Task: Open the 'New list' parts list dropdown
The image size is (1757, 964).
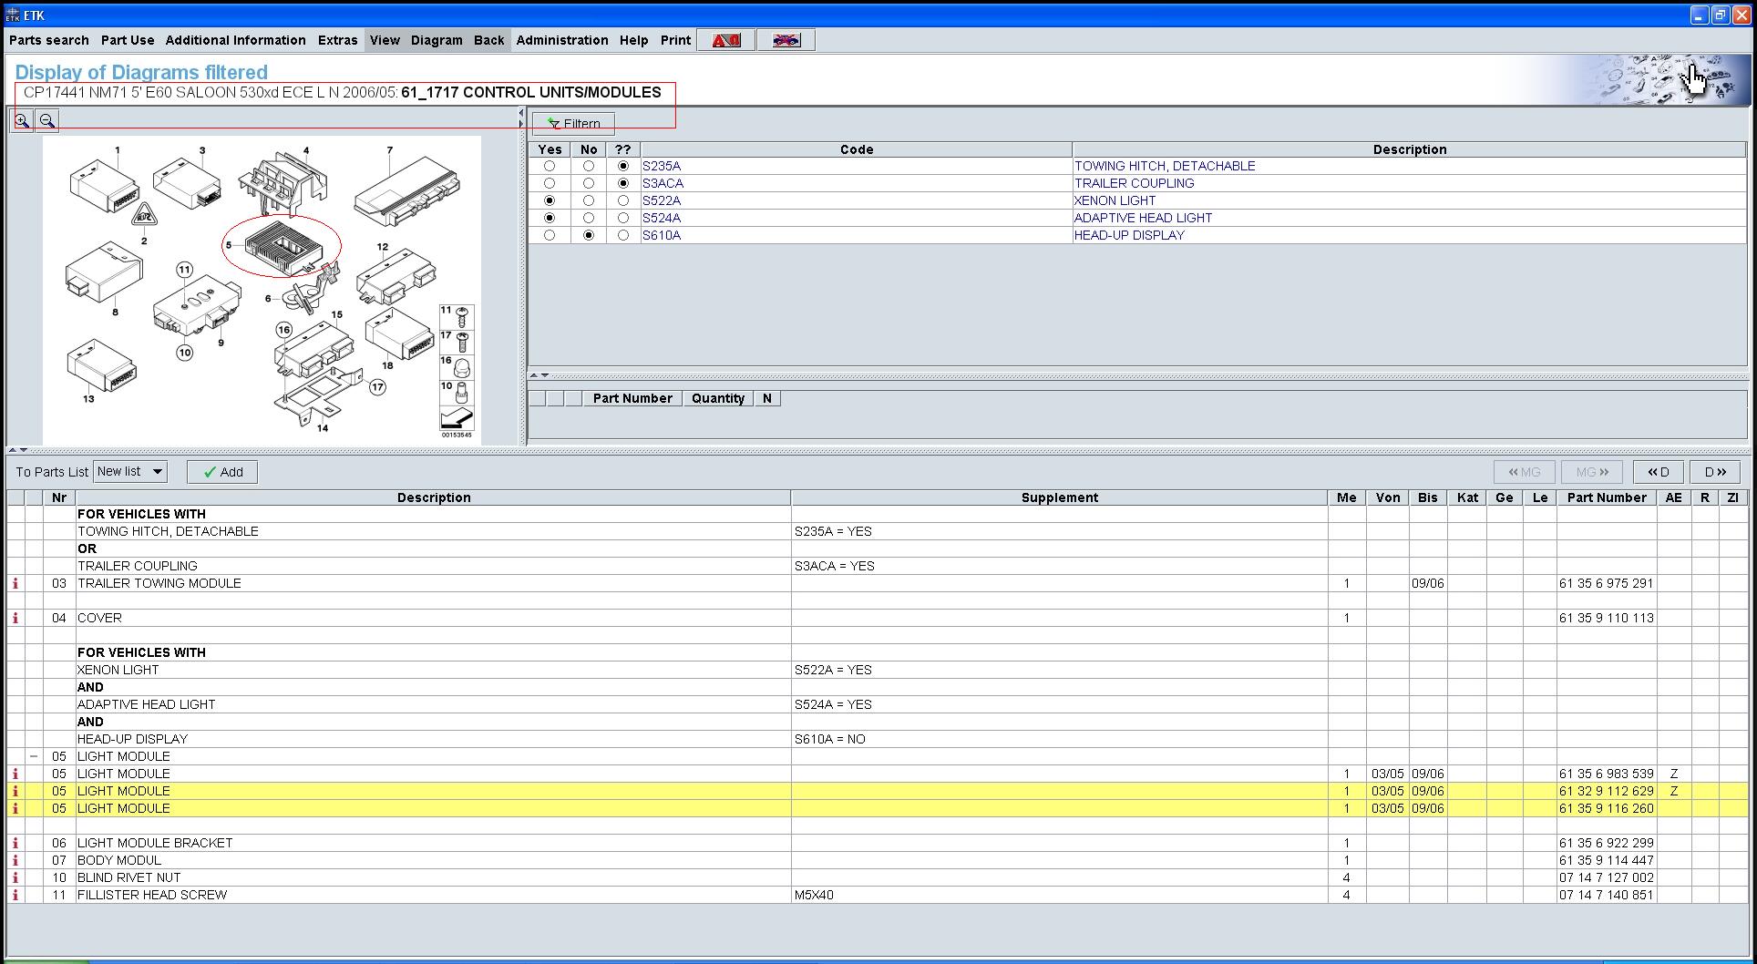Action: click(x=130, y=471)
